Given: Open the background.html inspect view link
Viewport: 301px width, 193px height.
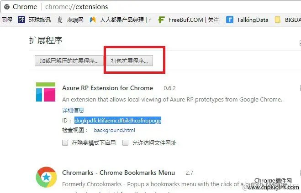Looking at the screenshot, I should [x=114, y=130].
